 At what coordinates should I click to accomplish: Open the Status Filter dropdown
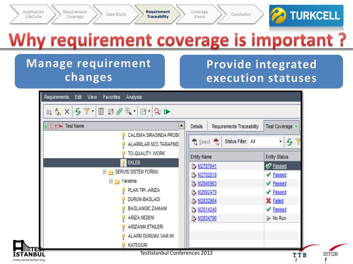click(x=280, y=141)
